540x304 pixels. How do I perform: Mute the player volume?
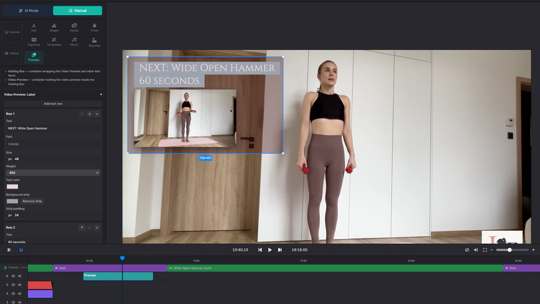pos(476,250)
